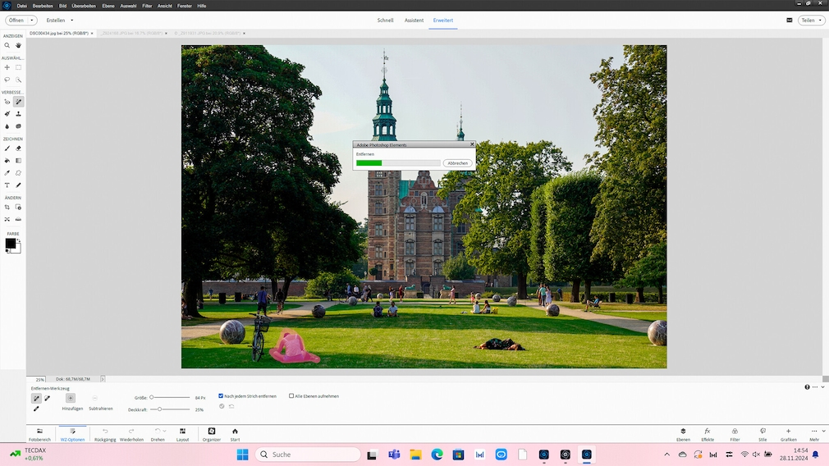Viewport: 829px width, 466px height.
Task: Switch to the Assistent mode tab
Action: 414,20
